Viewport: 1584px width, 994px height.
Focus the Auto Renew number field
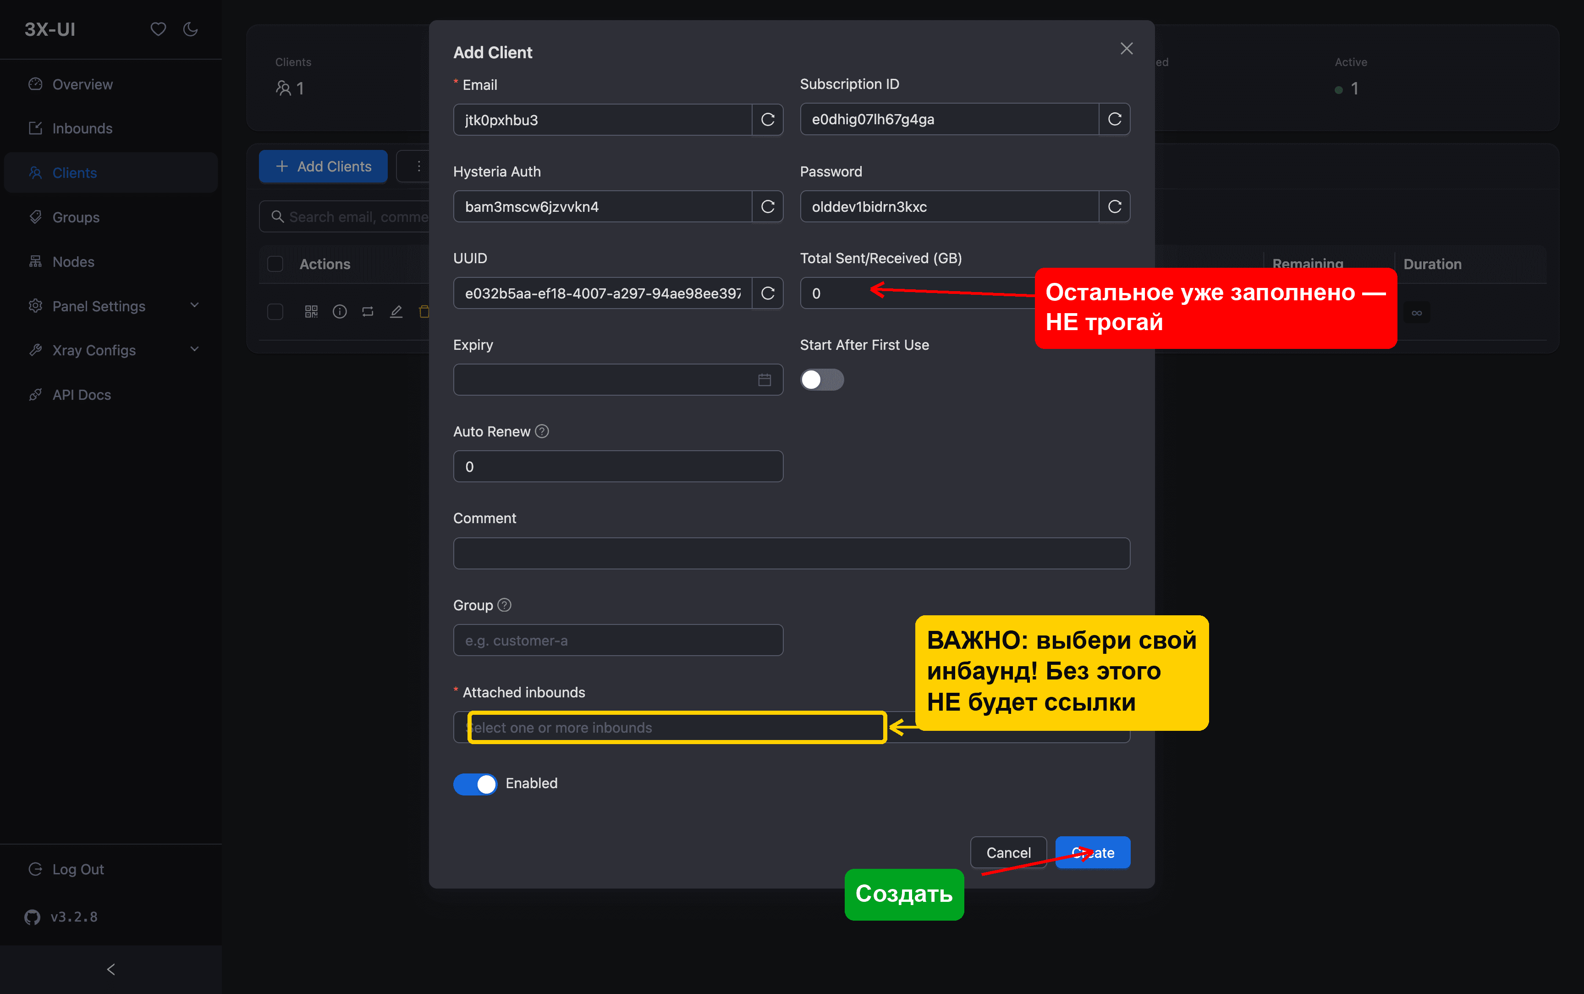pos(618,467)
